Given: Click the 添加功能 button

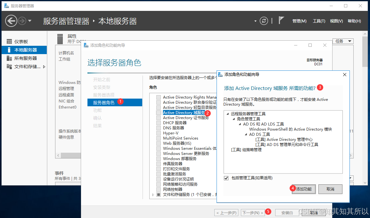Looking at the screenshot, I should (x=304, y=189).
